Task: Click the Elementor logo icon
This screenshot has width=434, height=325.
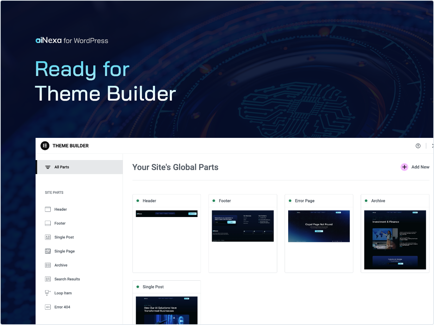Action: [45, 146]
